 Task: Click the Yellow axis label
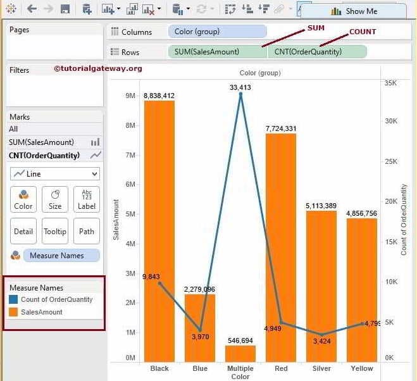click(362, 368)
